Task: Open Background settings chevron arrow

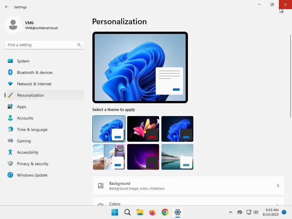Action: point(278,186)
